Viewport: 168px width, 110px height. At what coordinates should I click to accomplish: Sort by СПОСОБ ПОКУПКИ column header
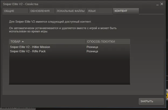108,42
